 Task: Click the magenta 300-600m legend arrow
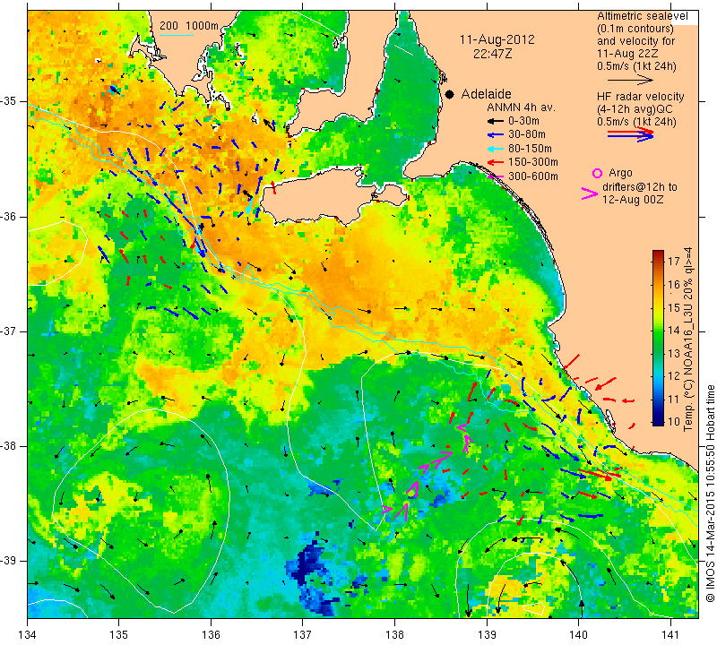tap(495, 176)
